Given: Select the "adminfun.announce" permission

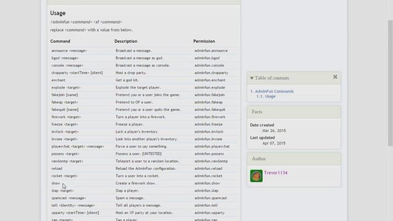Looking at the screenshot, I should tap(211, 50).
